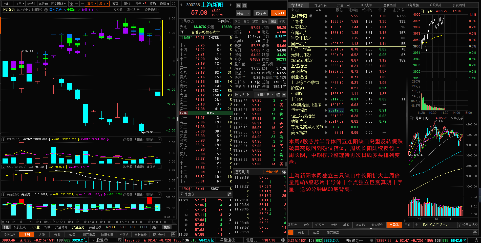Open help for the VOL indicator
Screen dimensions: 481x243
pyautogui.click(x=4, y=139)
